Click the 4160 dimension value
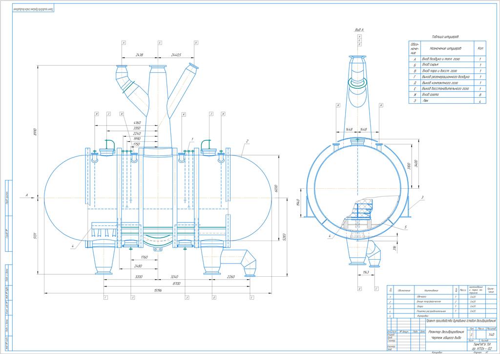500x354 pixels. point(137,123)
